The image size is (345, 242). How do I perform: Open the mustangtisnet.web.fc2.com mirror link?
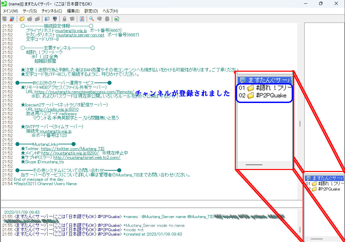coord(87,158)
